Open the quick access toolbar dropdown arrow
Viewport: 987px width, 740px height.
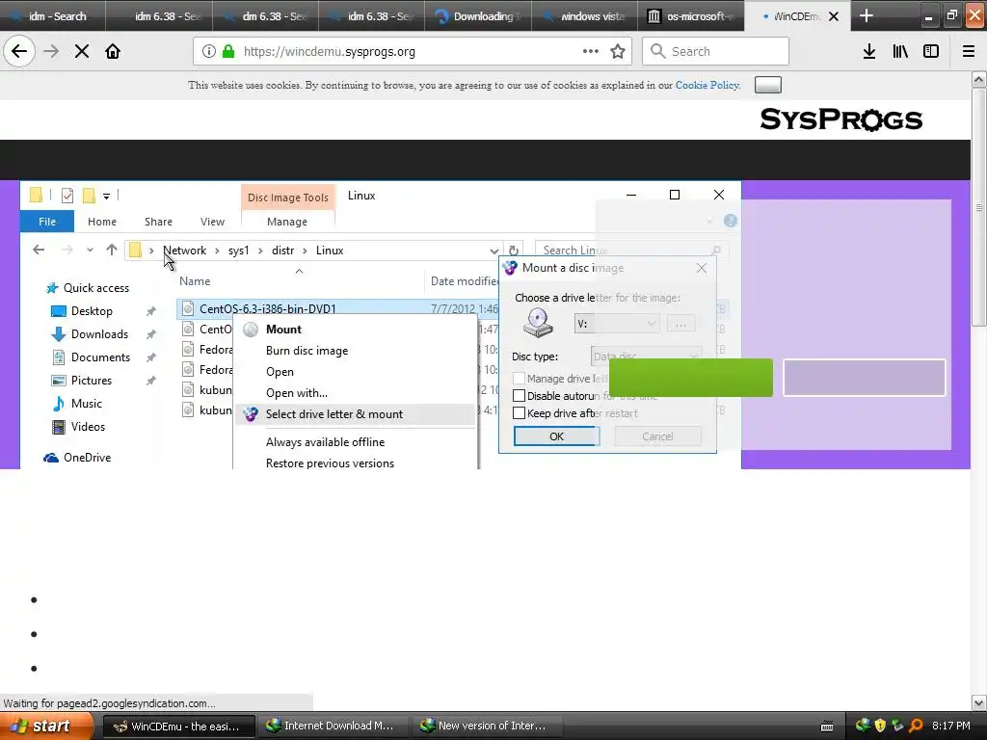pos(106,197)
